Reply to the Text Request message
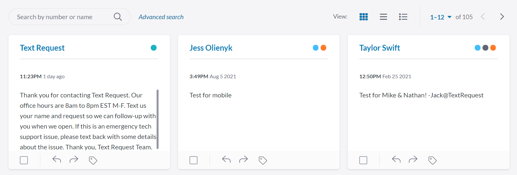The image size is (517, 175). point(57,159)
